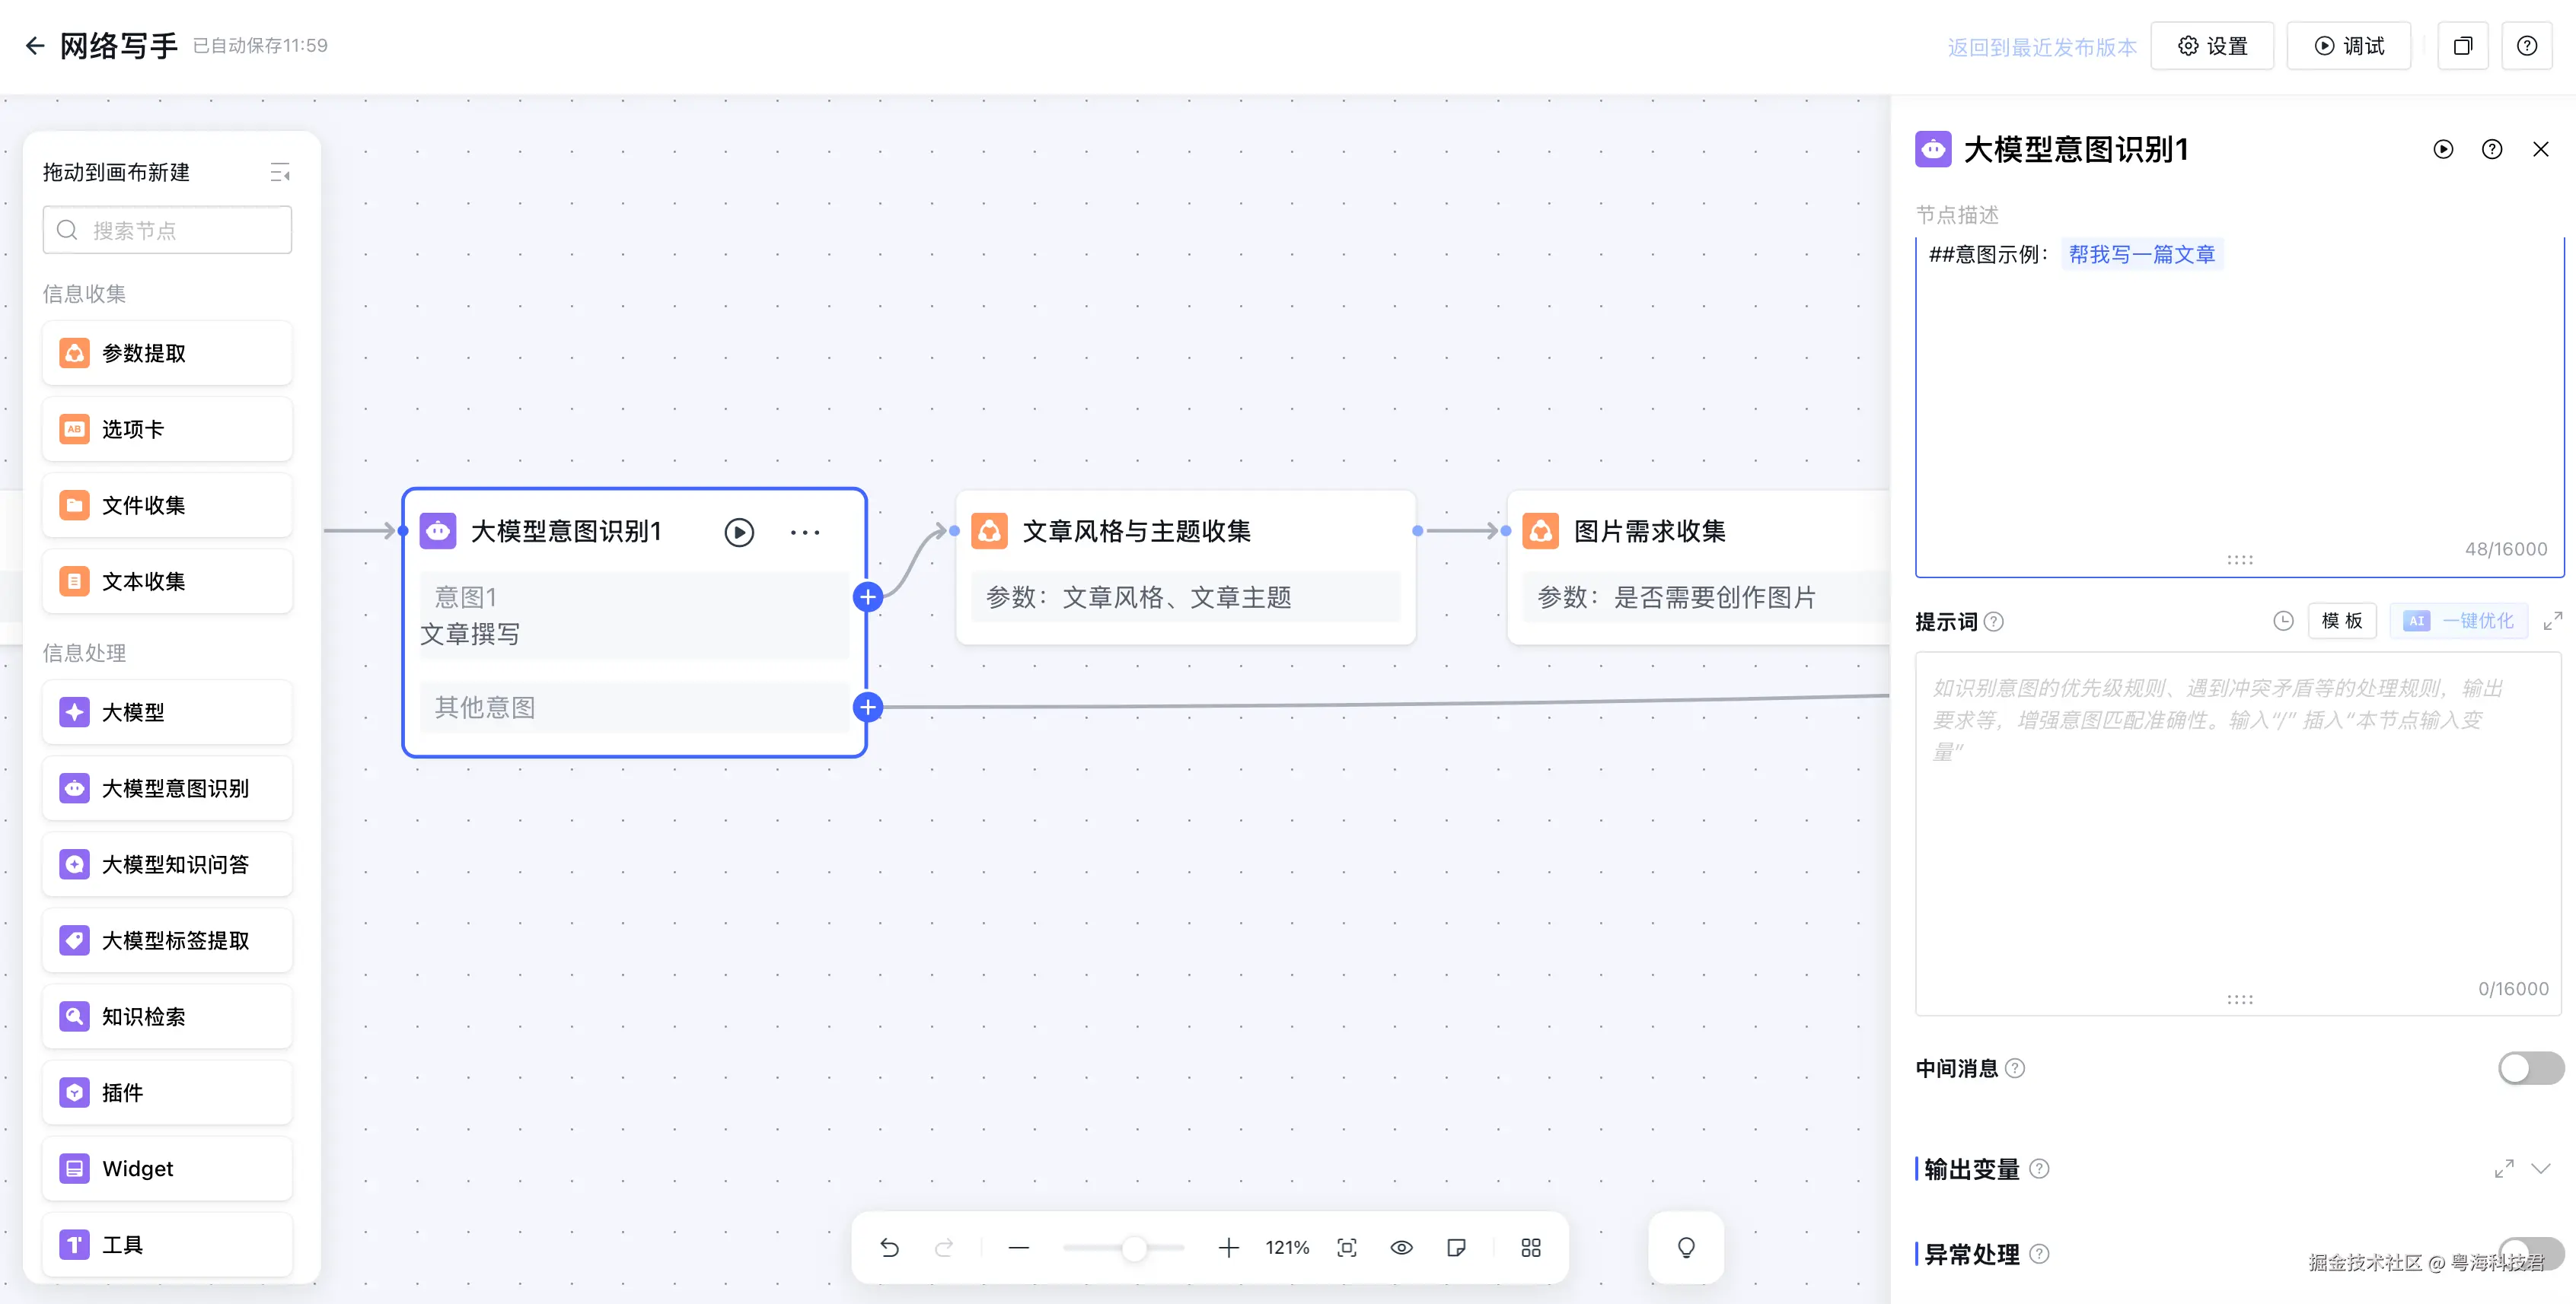
Task: Select the 参数提取 node item
Action: [167, 353]
